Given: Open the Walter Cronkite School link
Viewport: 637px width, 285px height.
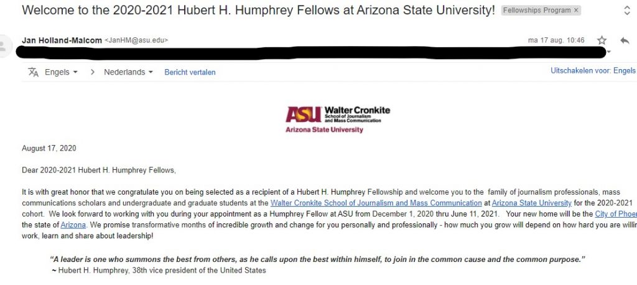Looking at the screenshot, I should point(376,203).
